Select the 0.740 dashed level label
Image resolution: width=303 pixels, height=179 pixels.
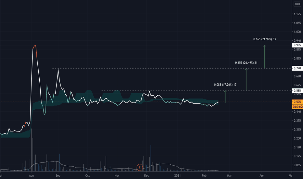click(297, 68)
